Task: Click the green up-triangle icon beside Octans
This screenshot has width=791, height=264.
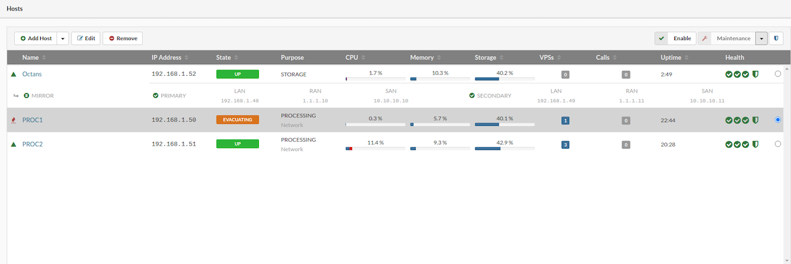Action: [x=14, y=74]
